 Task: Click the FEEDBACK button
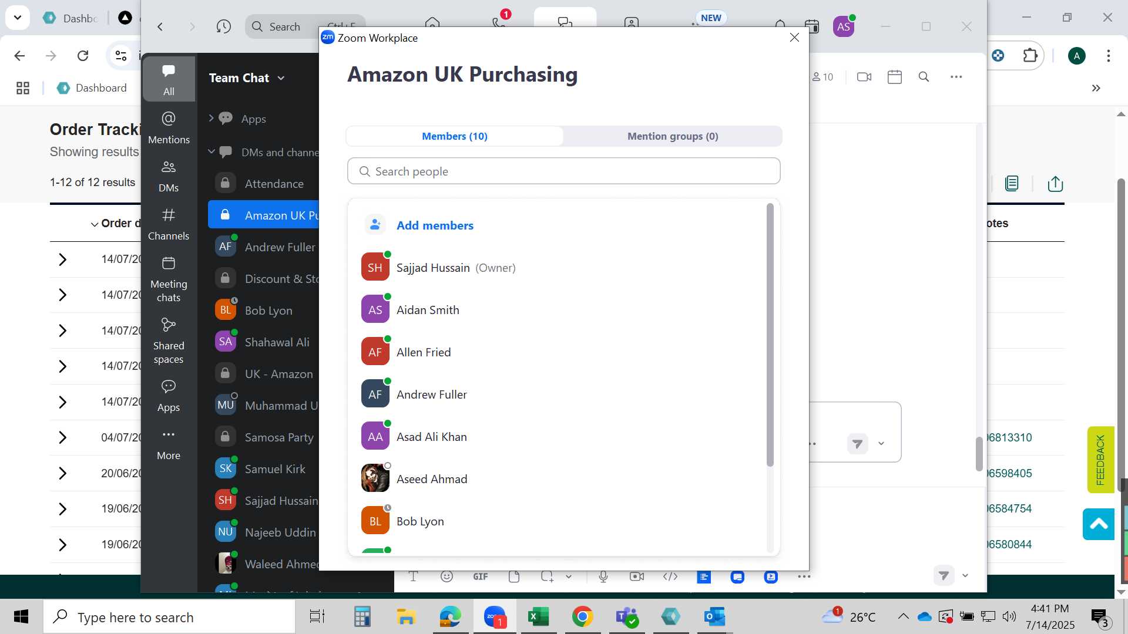pos(1100,460)
